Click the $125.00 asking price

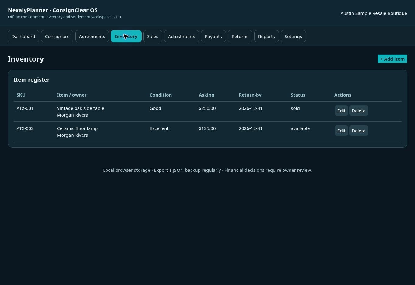(207, 128)
